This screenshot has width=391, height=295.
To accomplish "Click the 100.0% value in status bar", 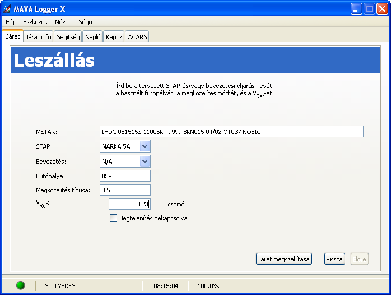I will tap(208, 286).
